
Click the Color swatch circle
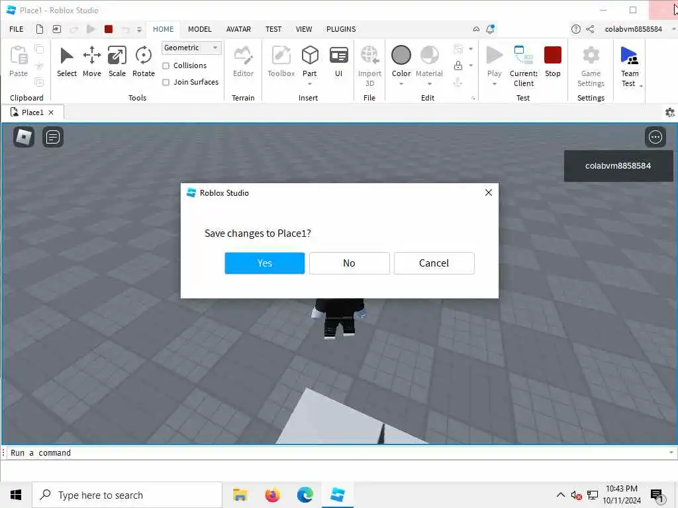[x=401, y=56]
